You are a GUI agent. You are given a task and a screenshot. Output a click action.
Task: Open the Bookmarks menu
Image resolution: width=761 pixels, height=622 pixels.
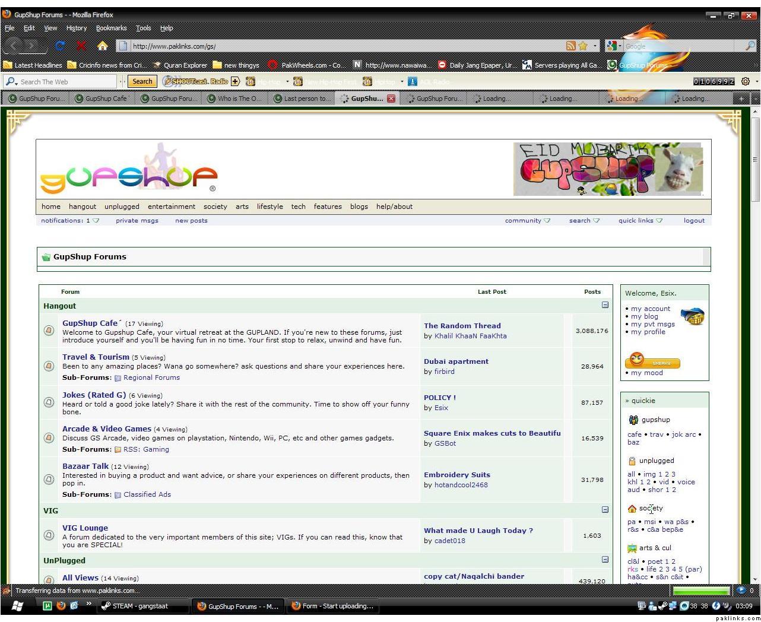click(111, 28)
